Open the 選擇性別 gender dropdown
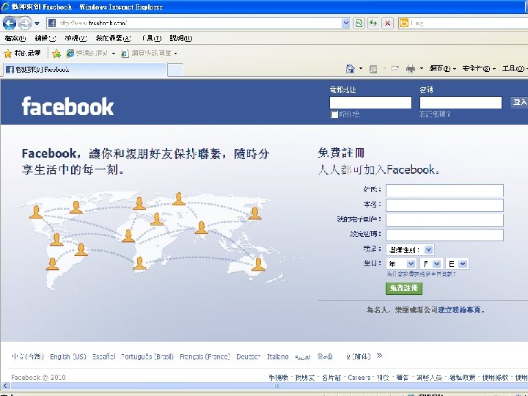 (x=410, y=249)
